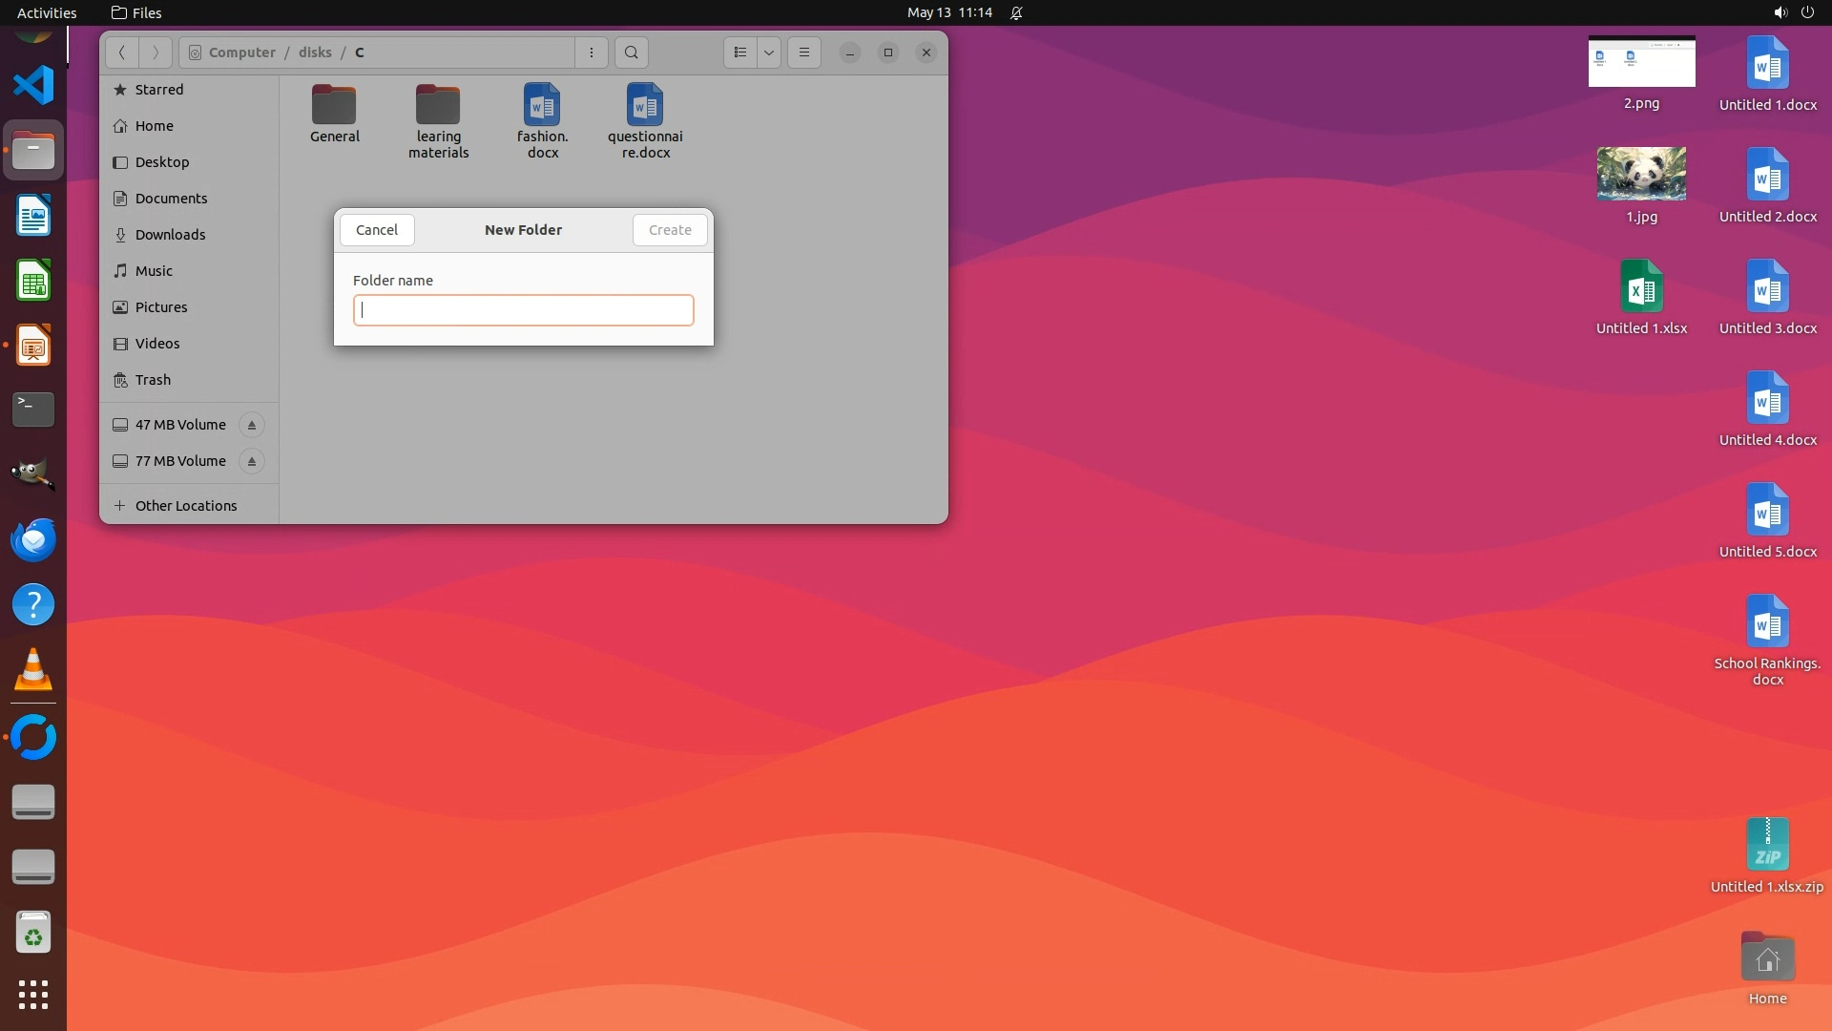The width and height of the screenshot is (1832, 1031).
Task: Open Trash in the sidebar
Action: [x=153, y=380]
